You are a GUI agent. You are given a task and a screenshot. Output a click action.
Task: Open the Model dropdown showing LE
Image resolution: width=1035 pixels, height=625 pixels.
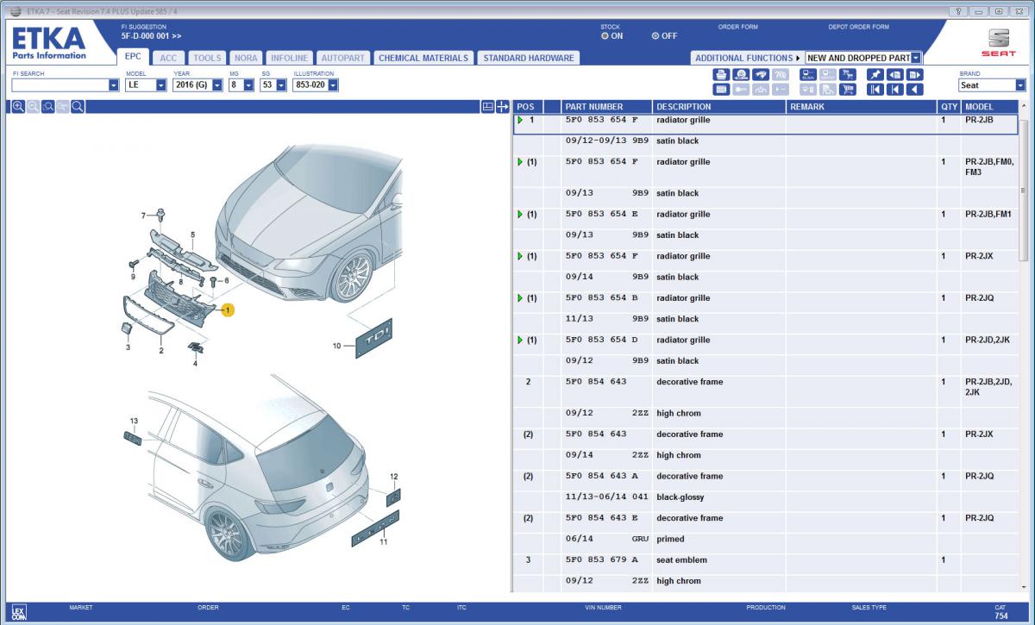pos(160,85)
